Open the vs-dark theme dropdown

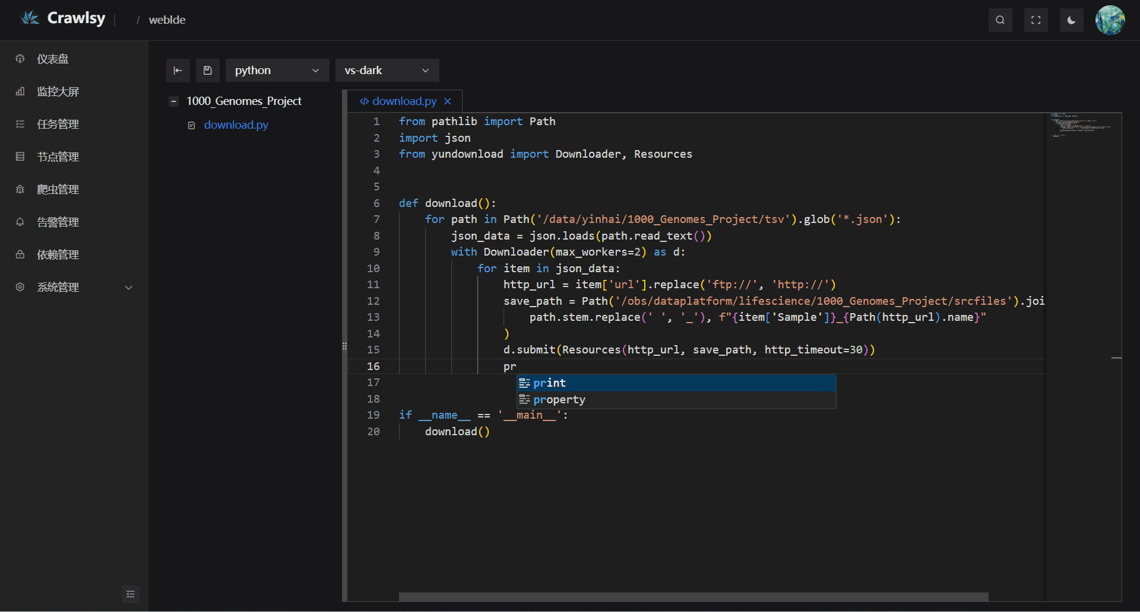(387, 71)
